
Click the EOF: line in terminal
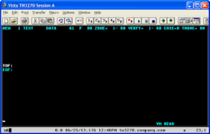click(8, 70)
